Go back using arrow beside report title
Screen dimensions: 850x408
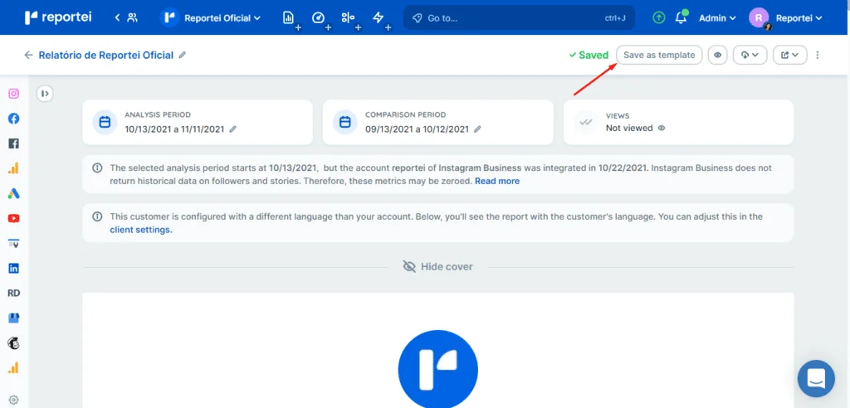[x=29, y=55]
